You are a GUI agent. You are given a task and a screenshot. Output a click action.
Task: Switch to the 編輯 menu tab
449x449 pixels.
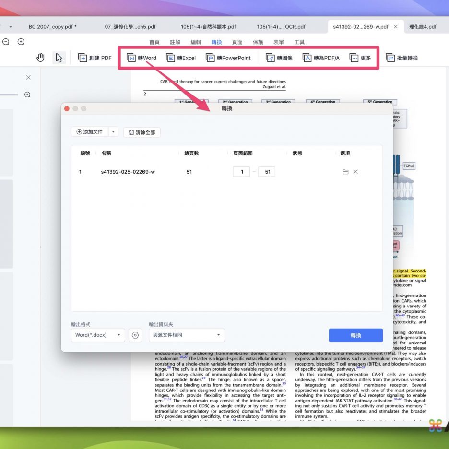(196, 42)
